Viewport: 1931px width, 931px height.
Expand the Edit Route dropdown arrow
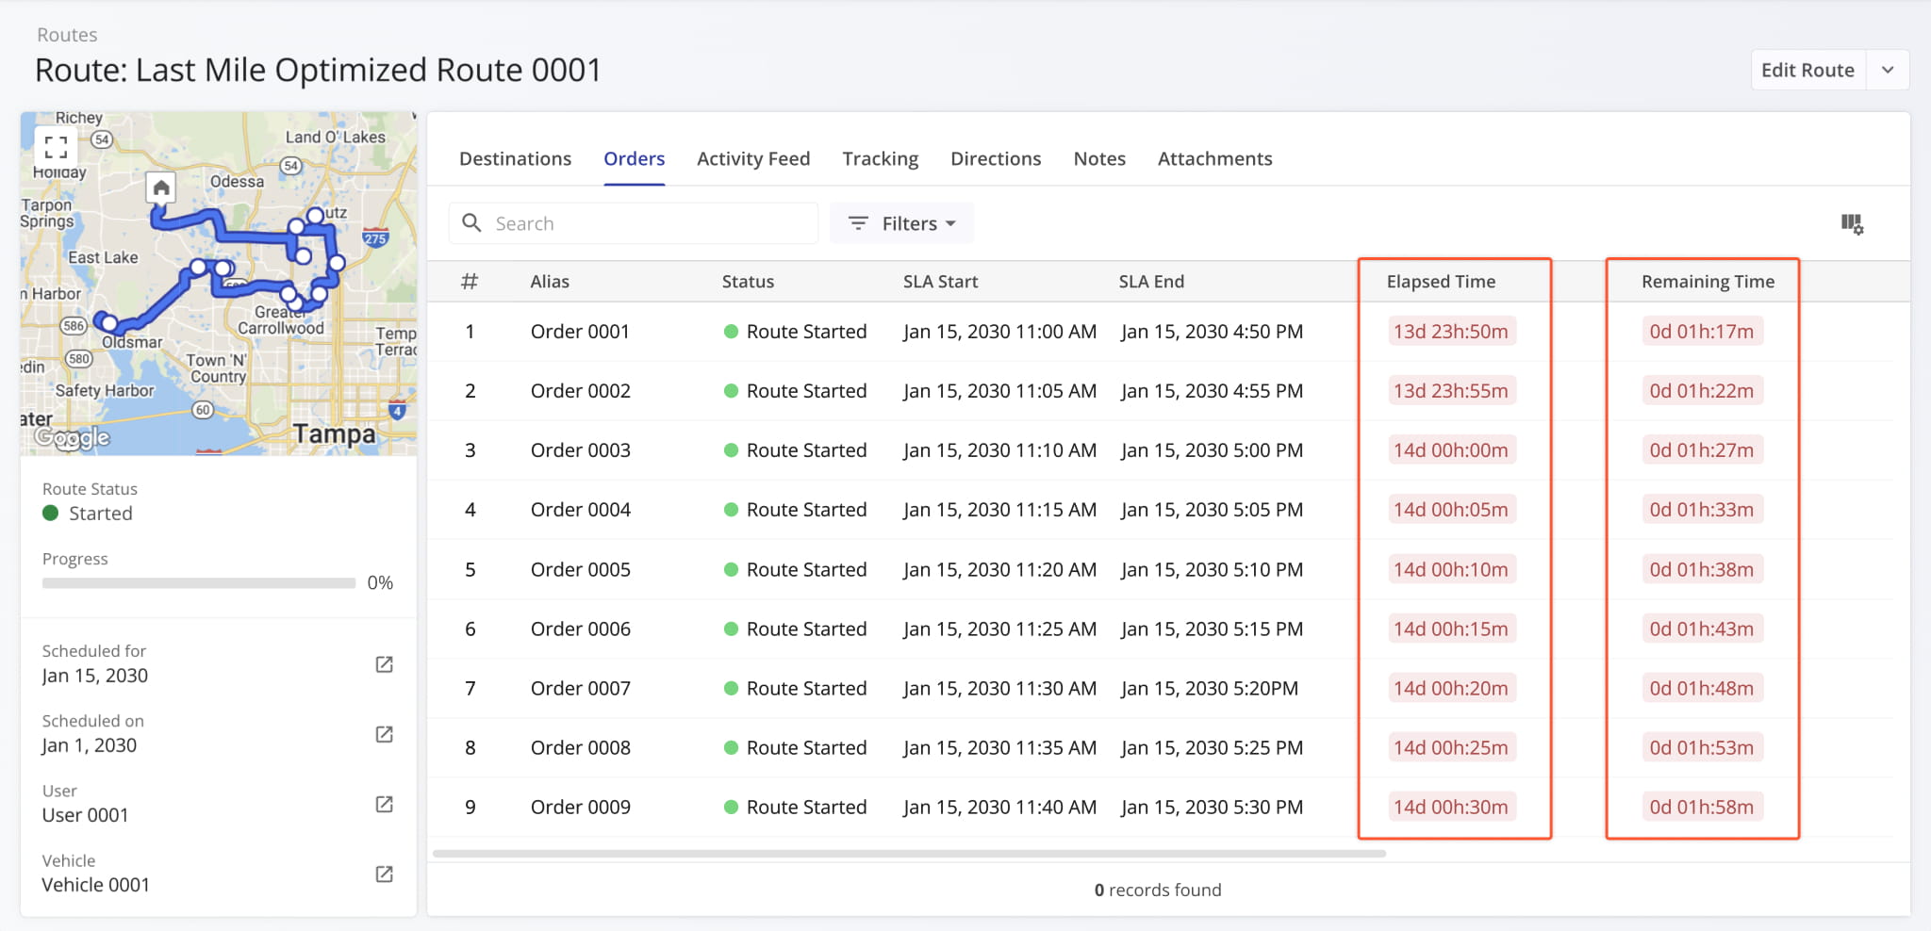pyautogui.click(x=1889, y=70)
